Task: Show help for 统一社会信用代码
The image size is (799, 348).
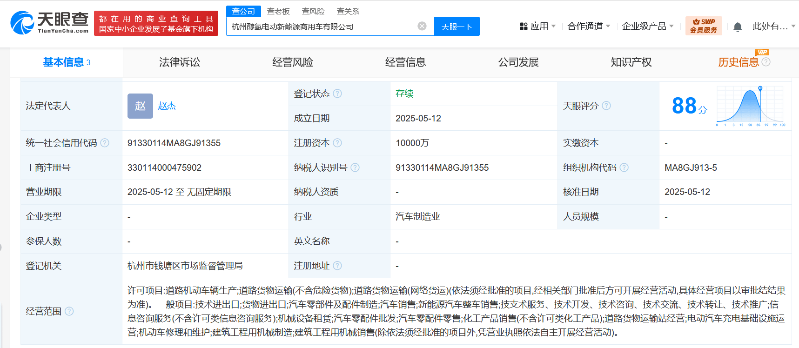Action: pos(105,143)
